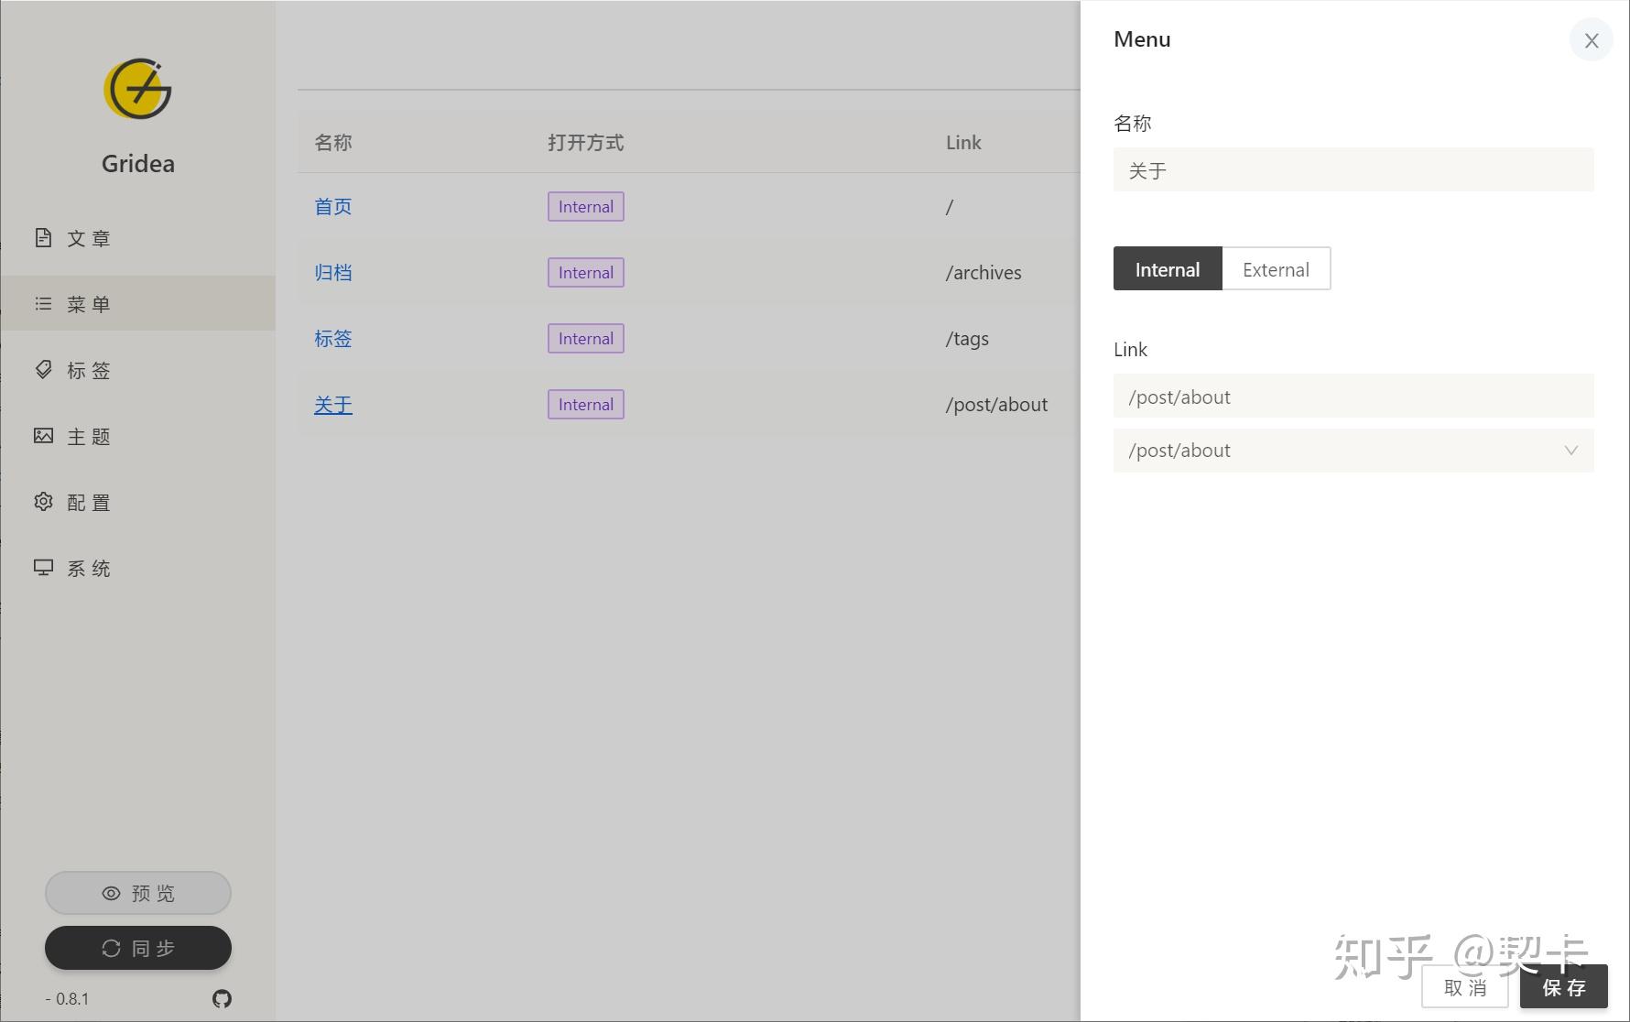This screenshot has height=1022, width=1630.
Task: Select the Internal mode in Menu drawer
Action: click(x=1167, y=268)
